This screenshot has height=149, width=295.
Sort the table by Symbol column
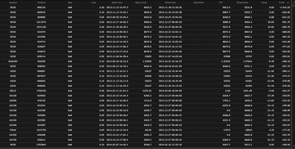pyautogui.click(x=13, y=3)
